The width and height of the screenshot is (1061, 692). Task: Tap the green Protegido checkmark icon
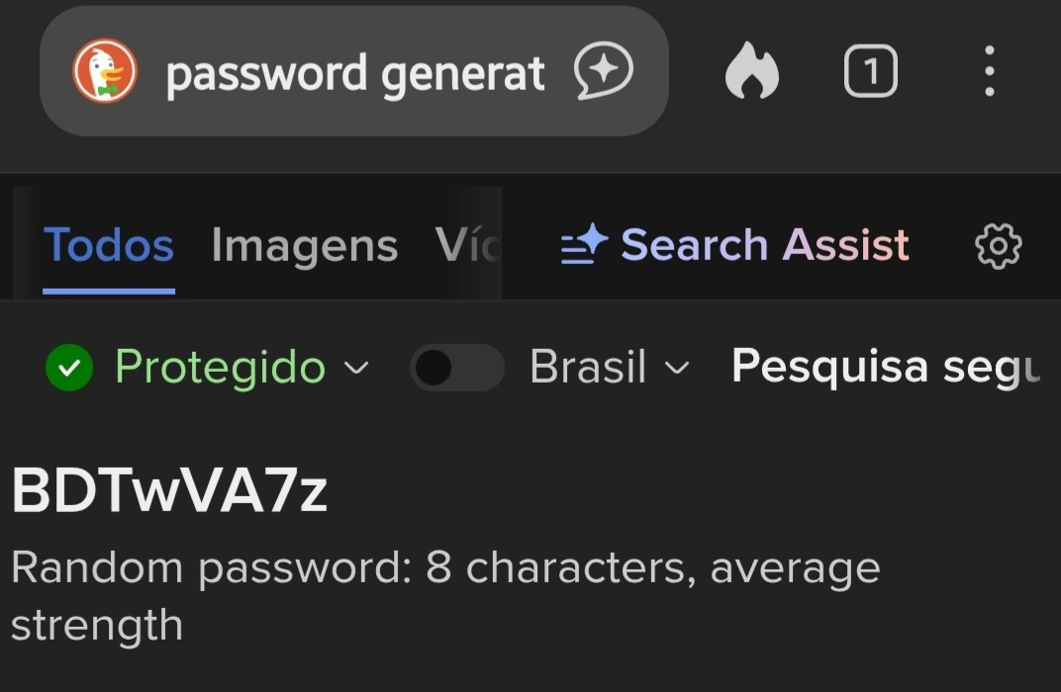point(69,368)
